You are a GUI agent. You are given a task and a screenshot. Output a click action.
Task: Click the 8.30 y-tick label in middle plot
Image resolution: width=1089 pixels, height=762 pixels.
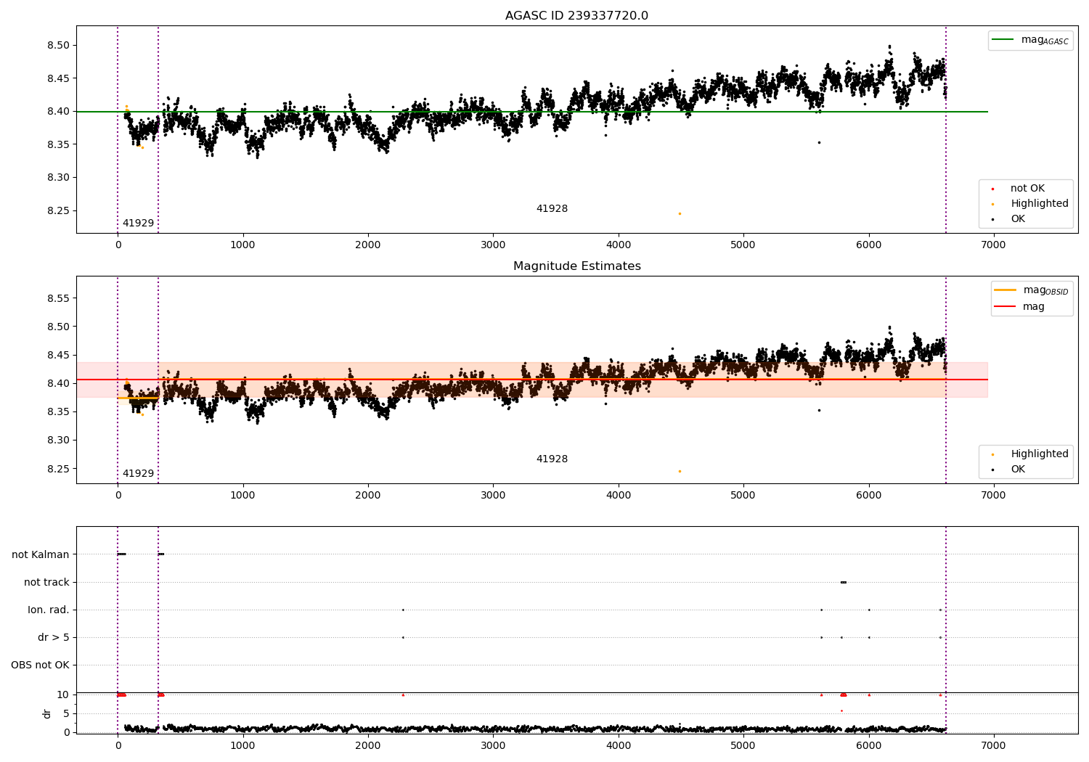[57, 441]
